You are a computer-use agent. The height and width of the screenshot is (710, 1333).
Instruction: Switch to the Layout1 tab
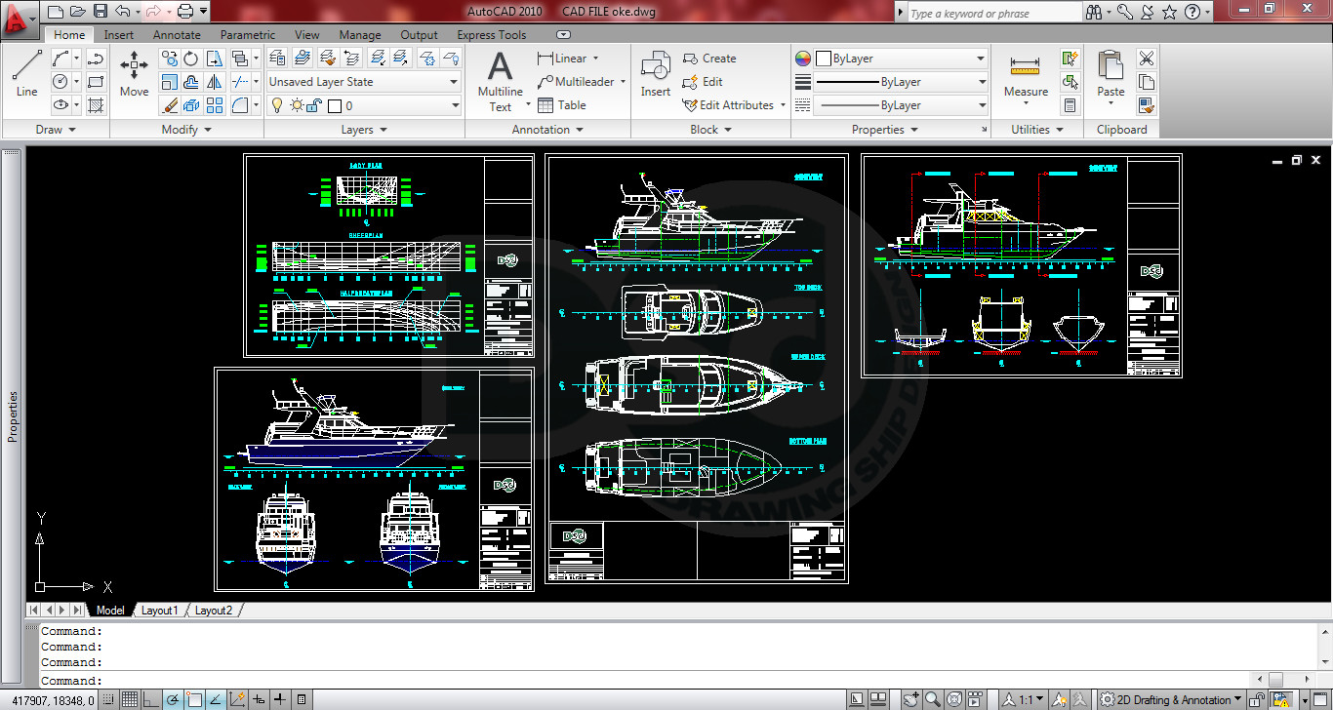click(x=158, y=611)
